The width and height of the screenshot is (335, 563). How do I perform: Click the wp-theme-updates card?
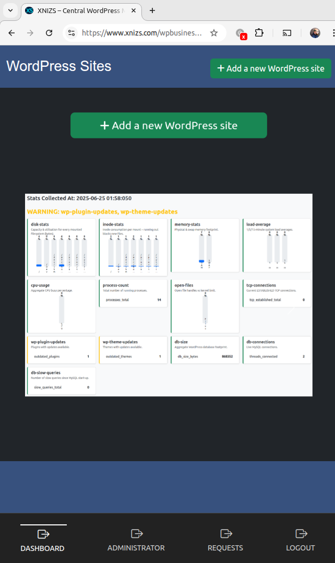133,350
